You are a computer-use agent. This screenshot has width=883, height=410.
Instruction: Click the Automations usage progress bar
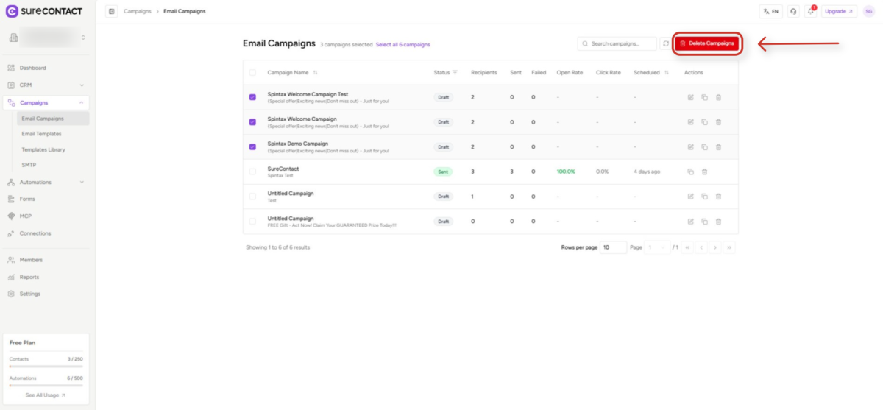pos(46,385)
